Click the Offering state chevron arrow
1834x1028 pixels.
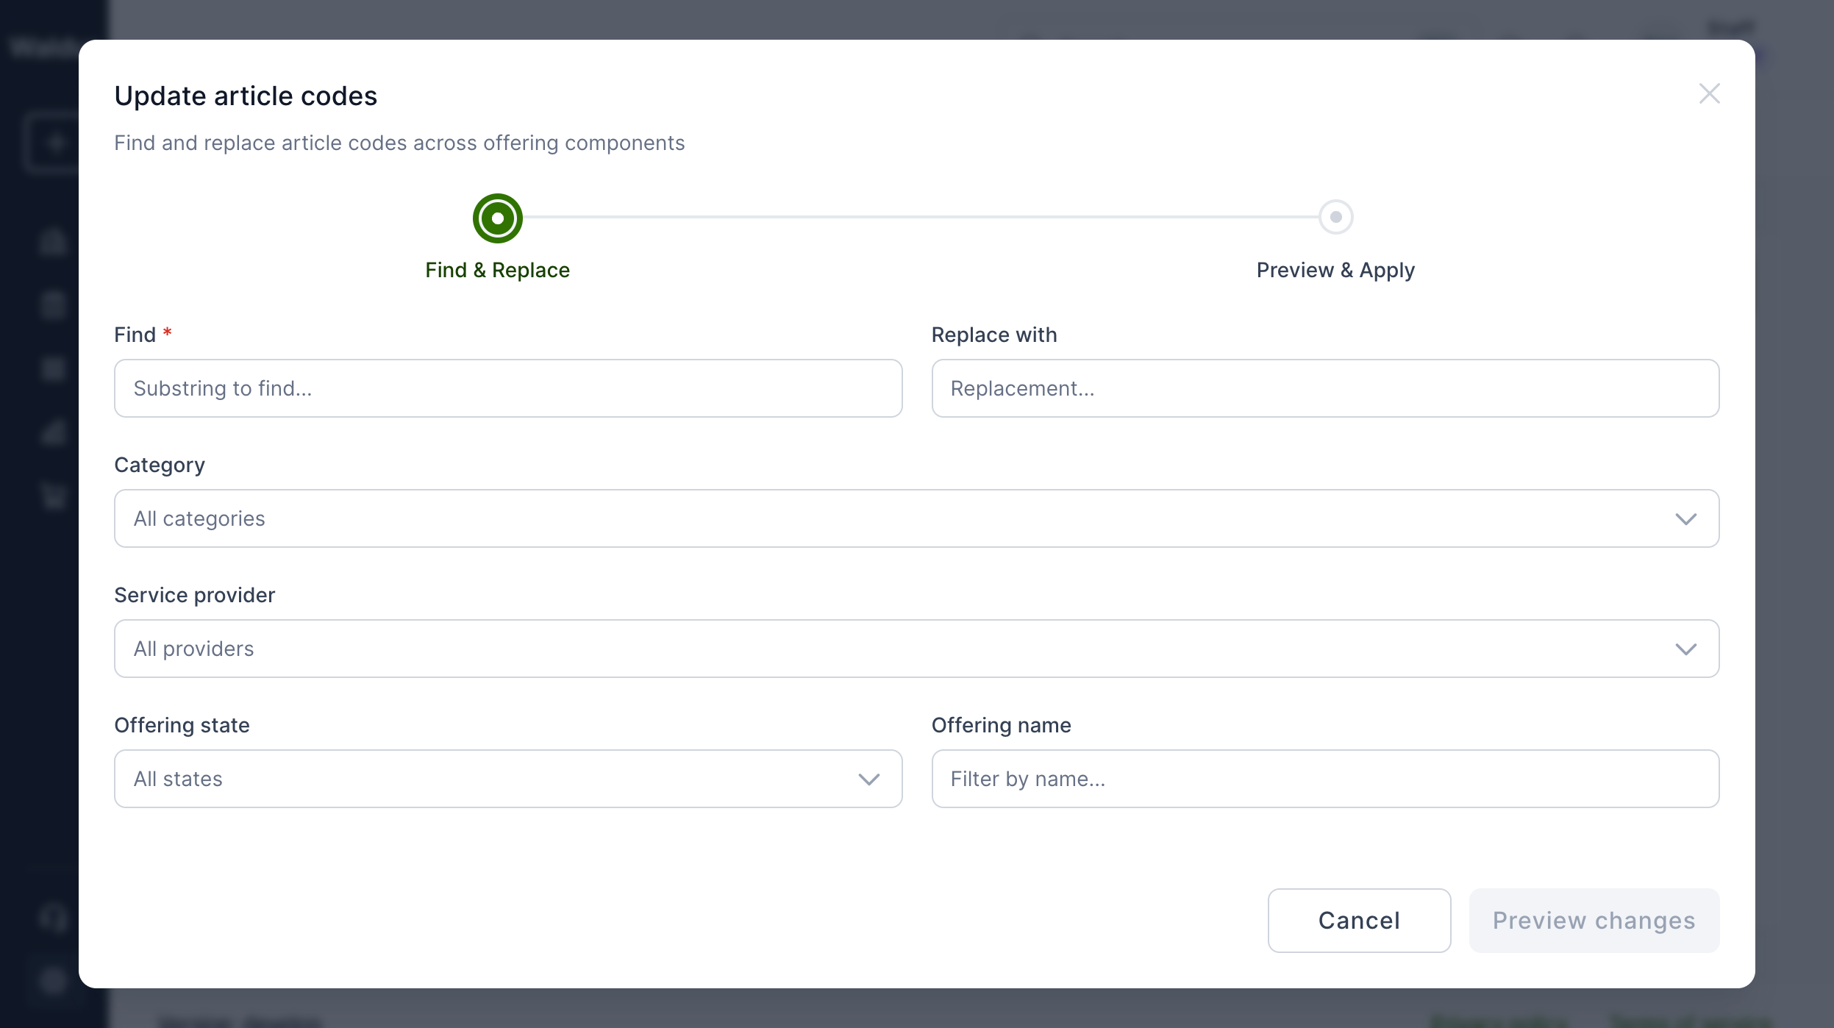(x=868, y=779)
